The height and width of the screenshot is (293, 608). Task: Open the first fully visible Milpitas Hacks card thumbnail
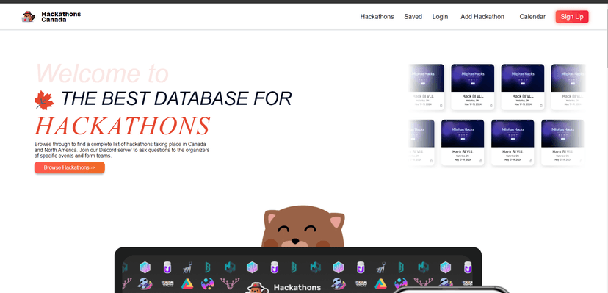[x=472, y=78]
